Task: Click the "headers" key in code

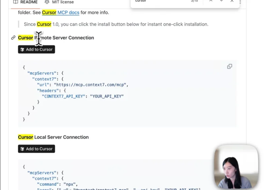Action: click(48, 91)
